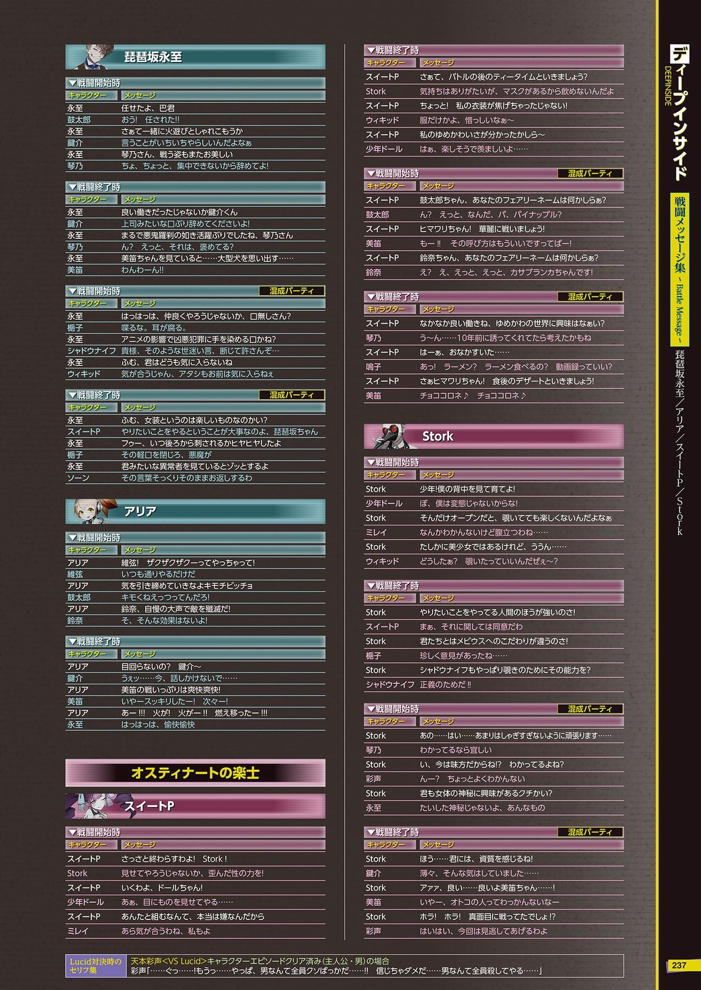
Task: Click the 琵琶坂永至 section heading
Action: pyautogui.click(x=153, y=57)
